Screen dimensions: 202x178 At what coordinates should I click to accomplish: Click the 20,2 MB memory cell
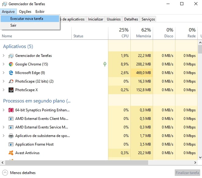coord(142,153)
